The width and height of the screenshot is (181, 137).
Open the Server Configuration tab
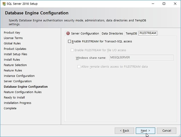(83, 34)
